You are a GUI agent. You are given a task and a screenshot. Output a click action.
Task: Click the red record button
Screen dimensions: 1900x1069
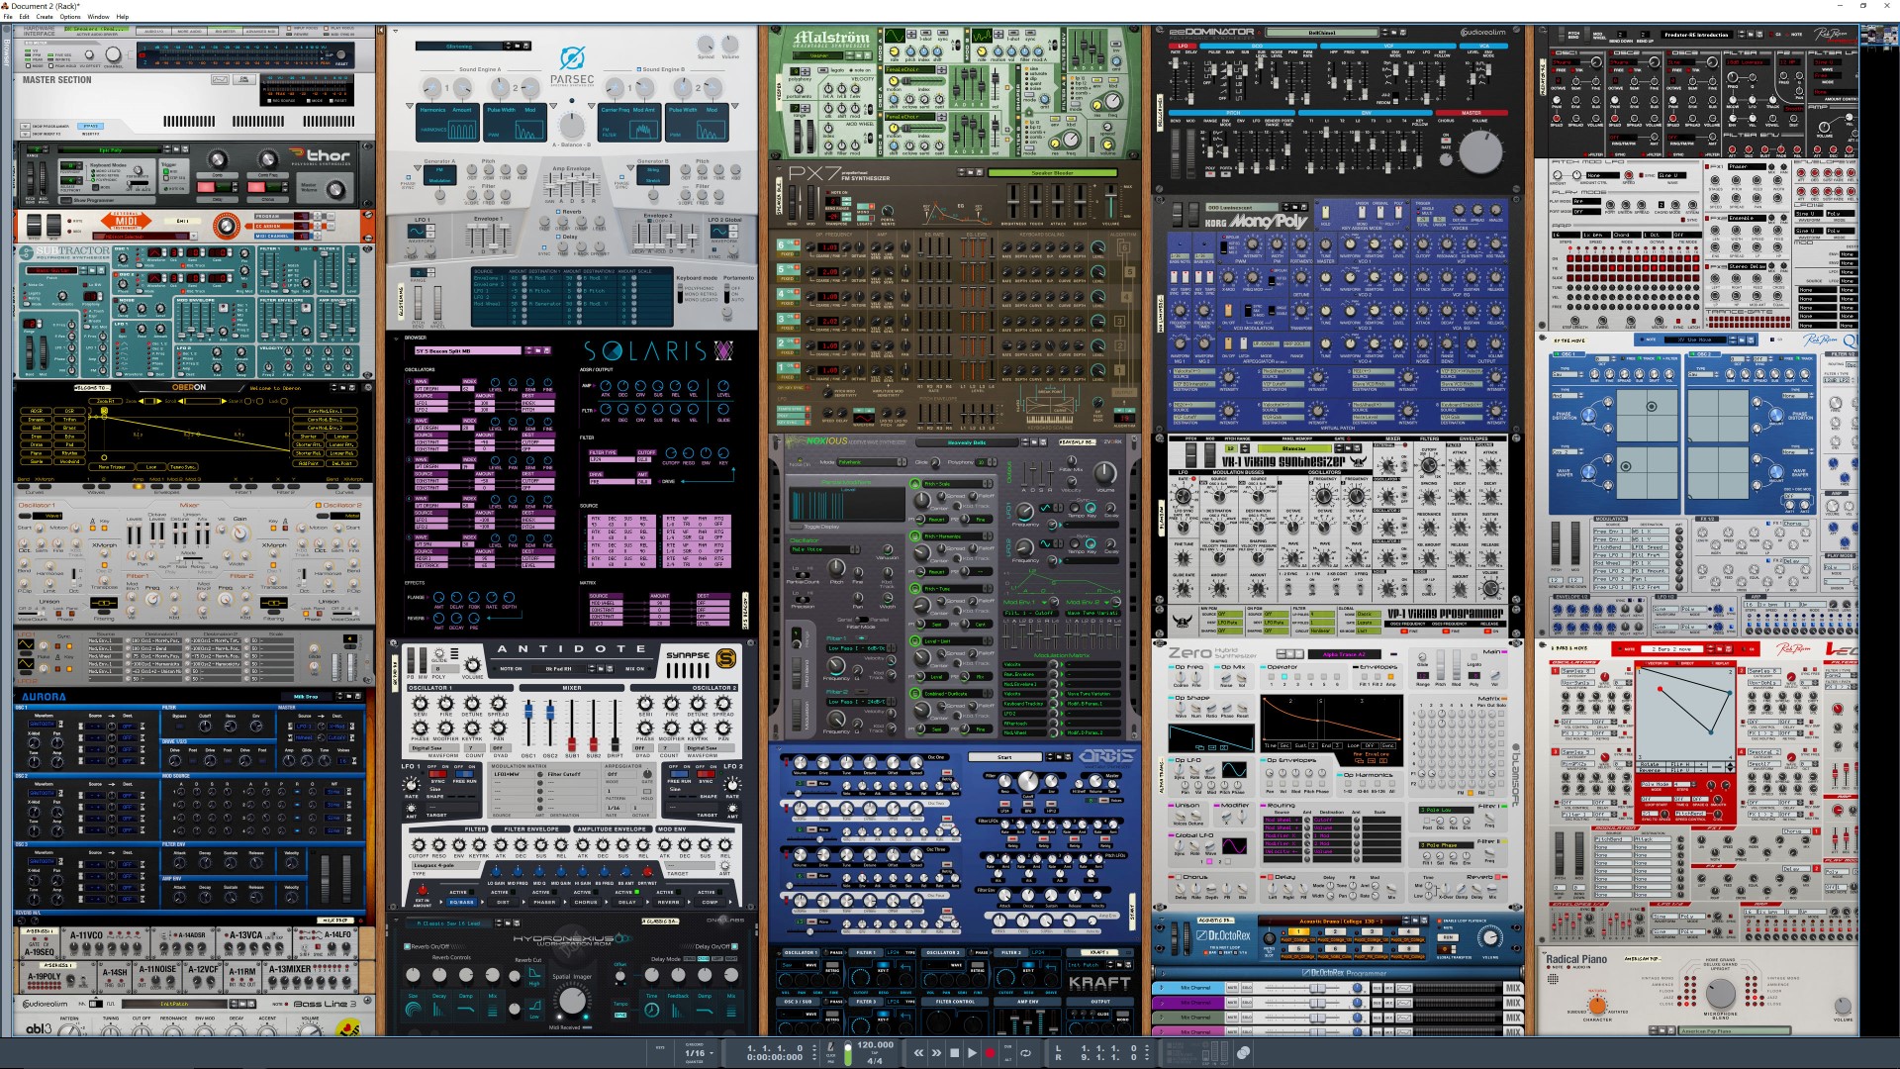pyautogui.click(x=990, y=1053)
